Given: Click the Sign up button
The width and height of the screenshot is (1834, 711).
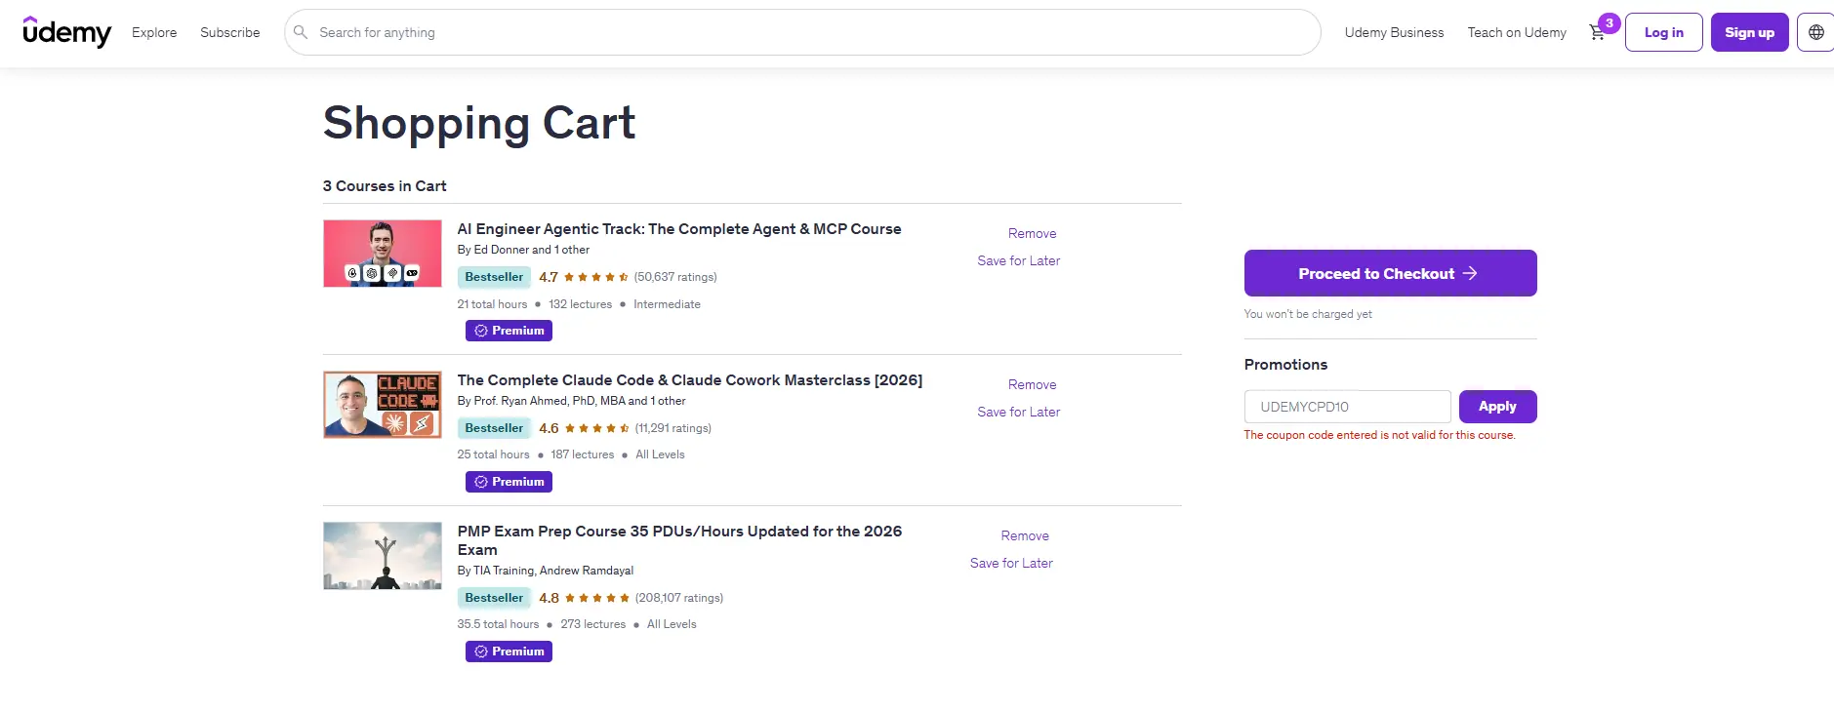Looking at the screenshot, I should 1750,32.
